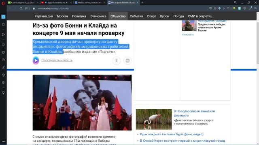Close the current Бонни и Клайд tab
Image resolution: width=259 pixels, height=145 pixels.
138,3
